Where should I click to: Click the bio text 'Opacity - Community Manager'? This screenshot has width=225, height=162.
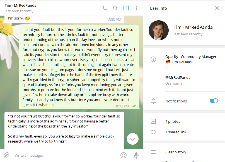click(191, 57)
